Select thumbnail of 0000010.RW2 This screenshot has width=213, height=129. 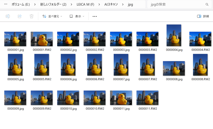coord(95,98)
